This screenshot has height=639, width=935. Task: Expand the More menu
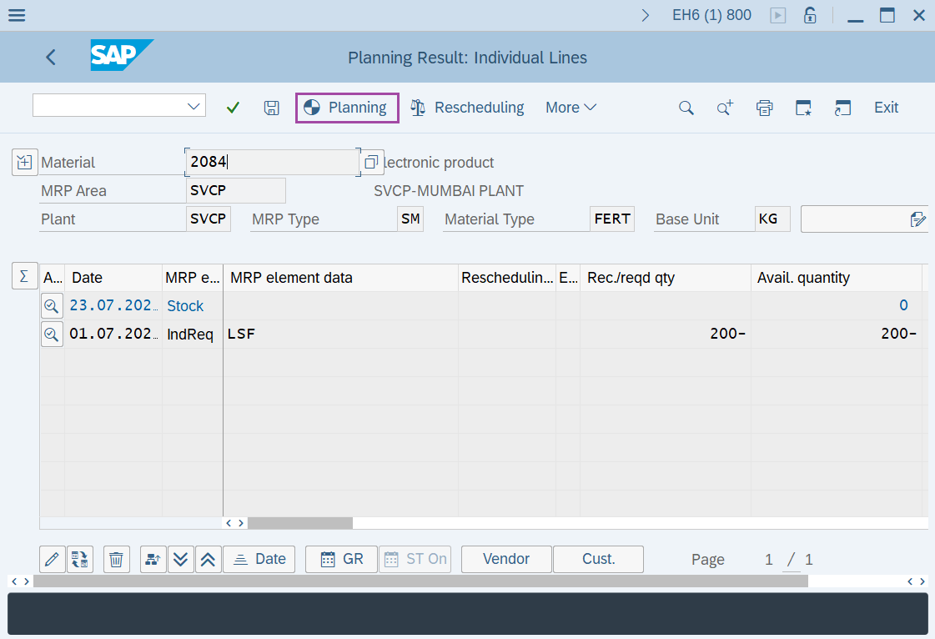point(570,108)
